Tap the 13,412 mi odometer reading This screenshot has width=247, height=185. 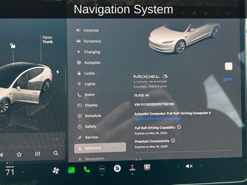click(x=142, y=95)
